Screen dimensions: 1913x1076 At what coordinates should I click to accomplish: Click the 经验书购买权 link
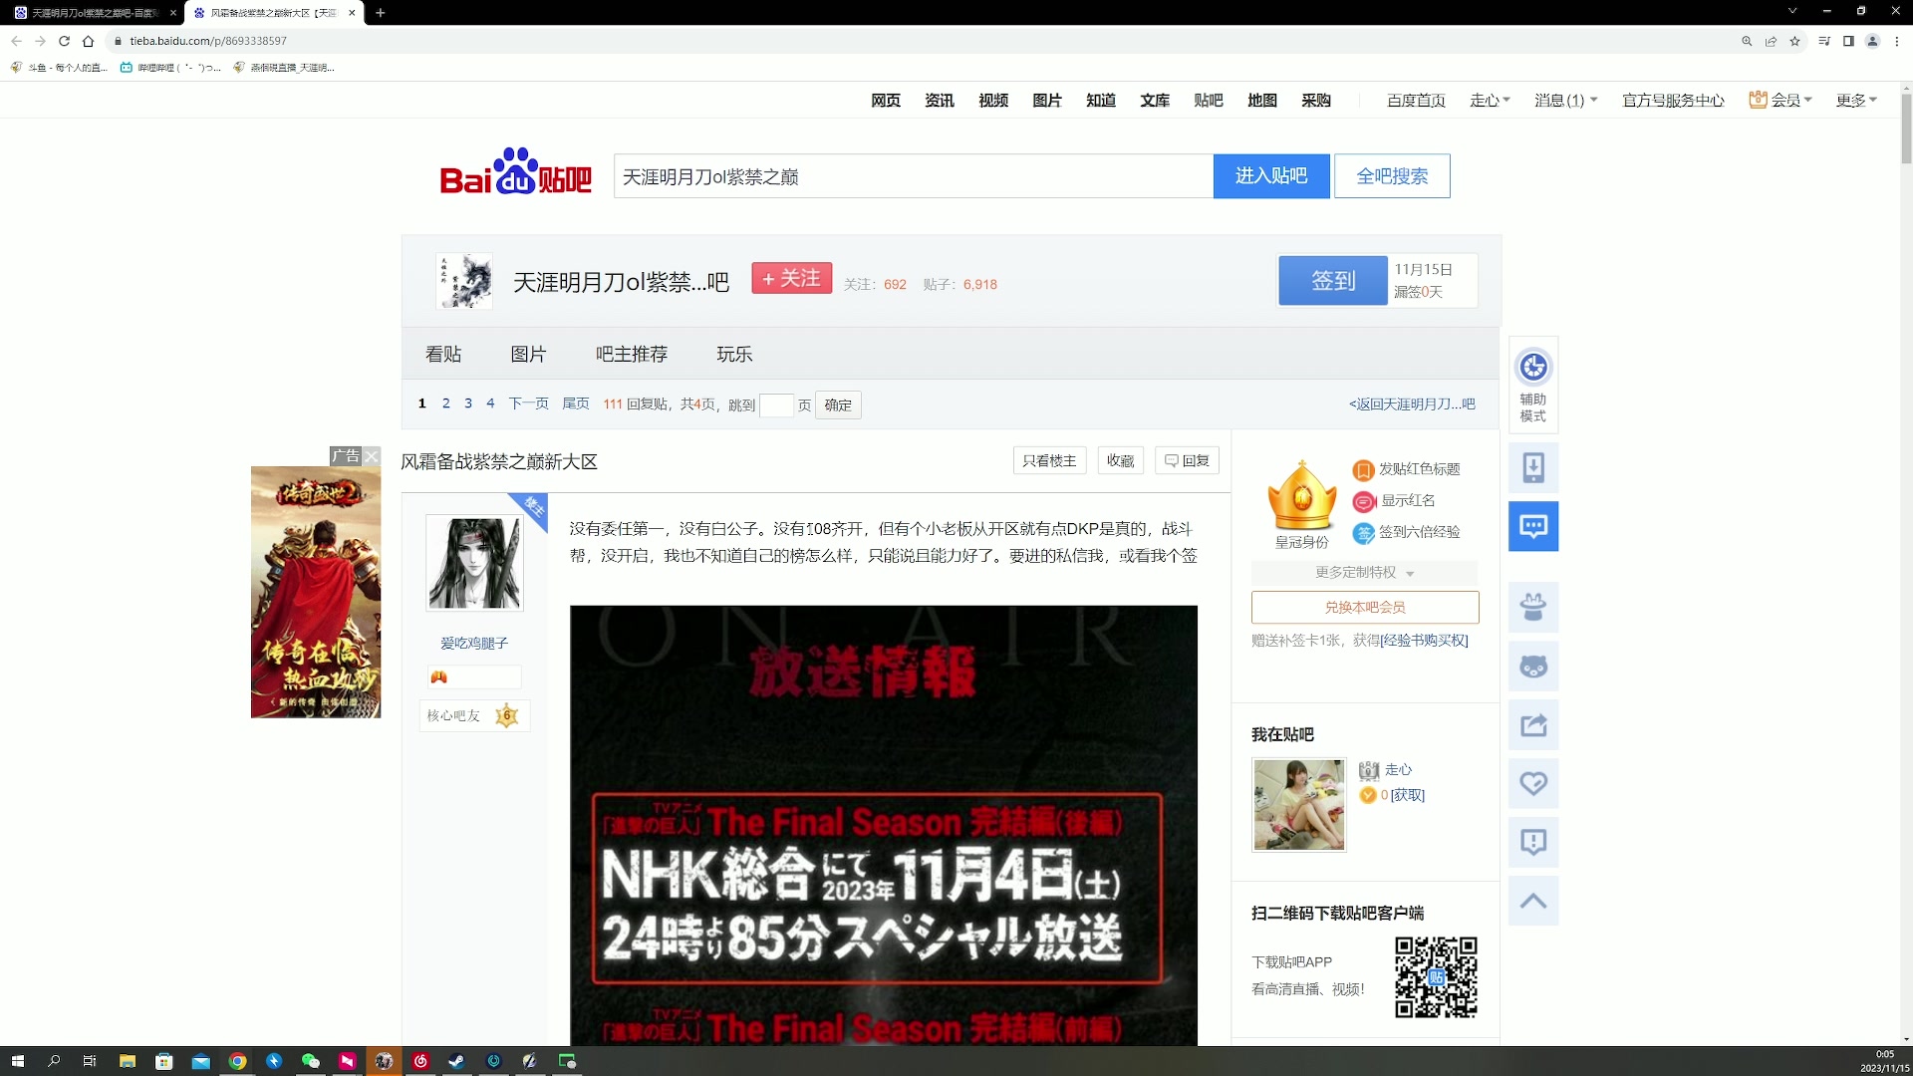[x=1425, y=641]
